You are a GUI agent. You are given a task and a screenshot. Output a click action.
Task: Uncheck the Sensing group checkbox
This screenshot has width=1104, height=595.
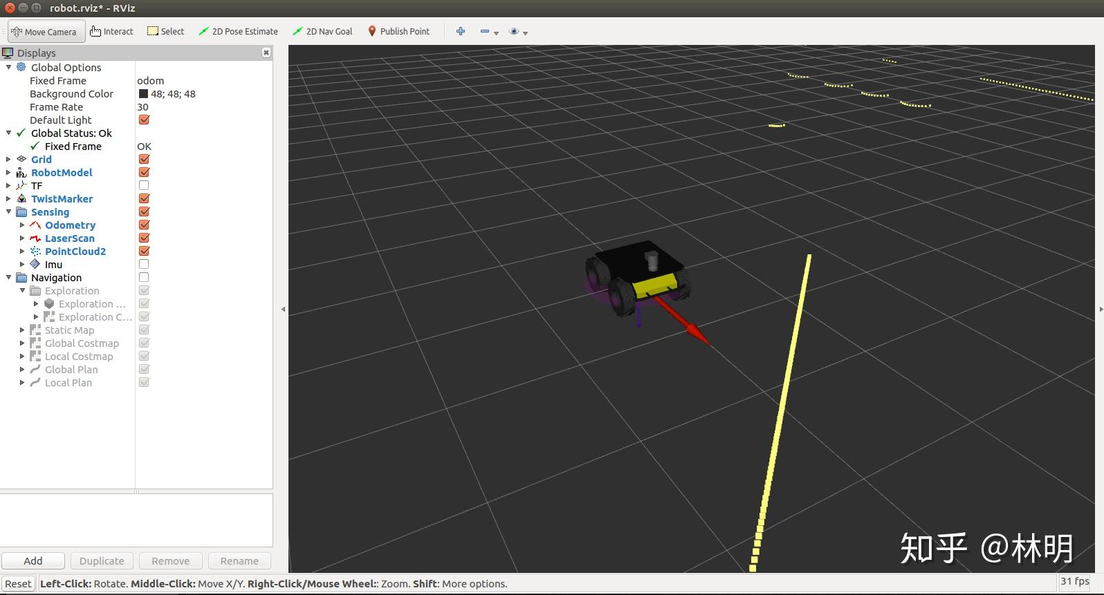144,211
